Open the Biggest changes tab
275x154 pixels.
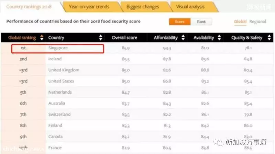pos(143,7)
